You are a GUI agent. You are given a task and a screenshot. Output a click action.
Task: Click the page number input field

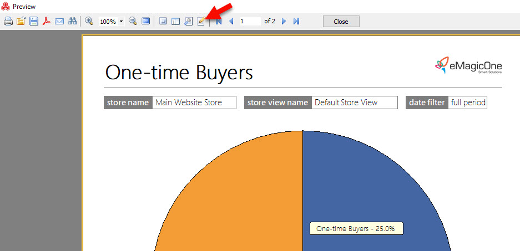[250, 21]
